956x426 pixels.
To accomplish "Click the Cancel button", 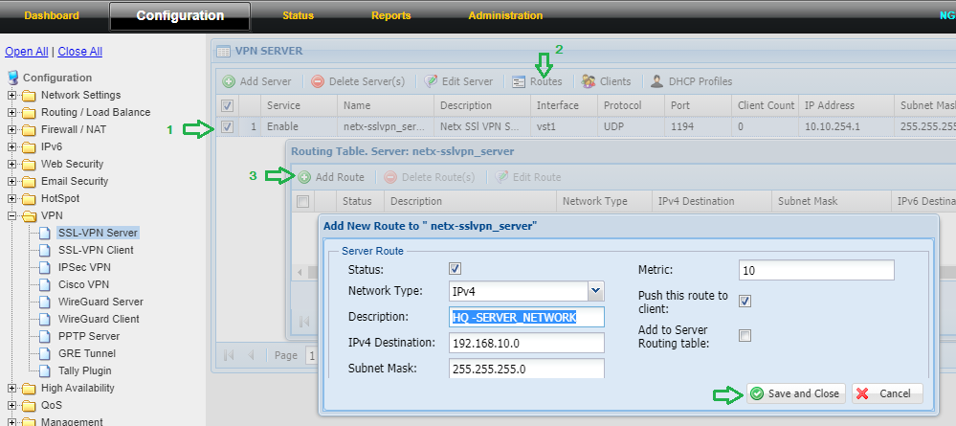I will click(x=886, y=393).
